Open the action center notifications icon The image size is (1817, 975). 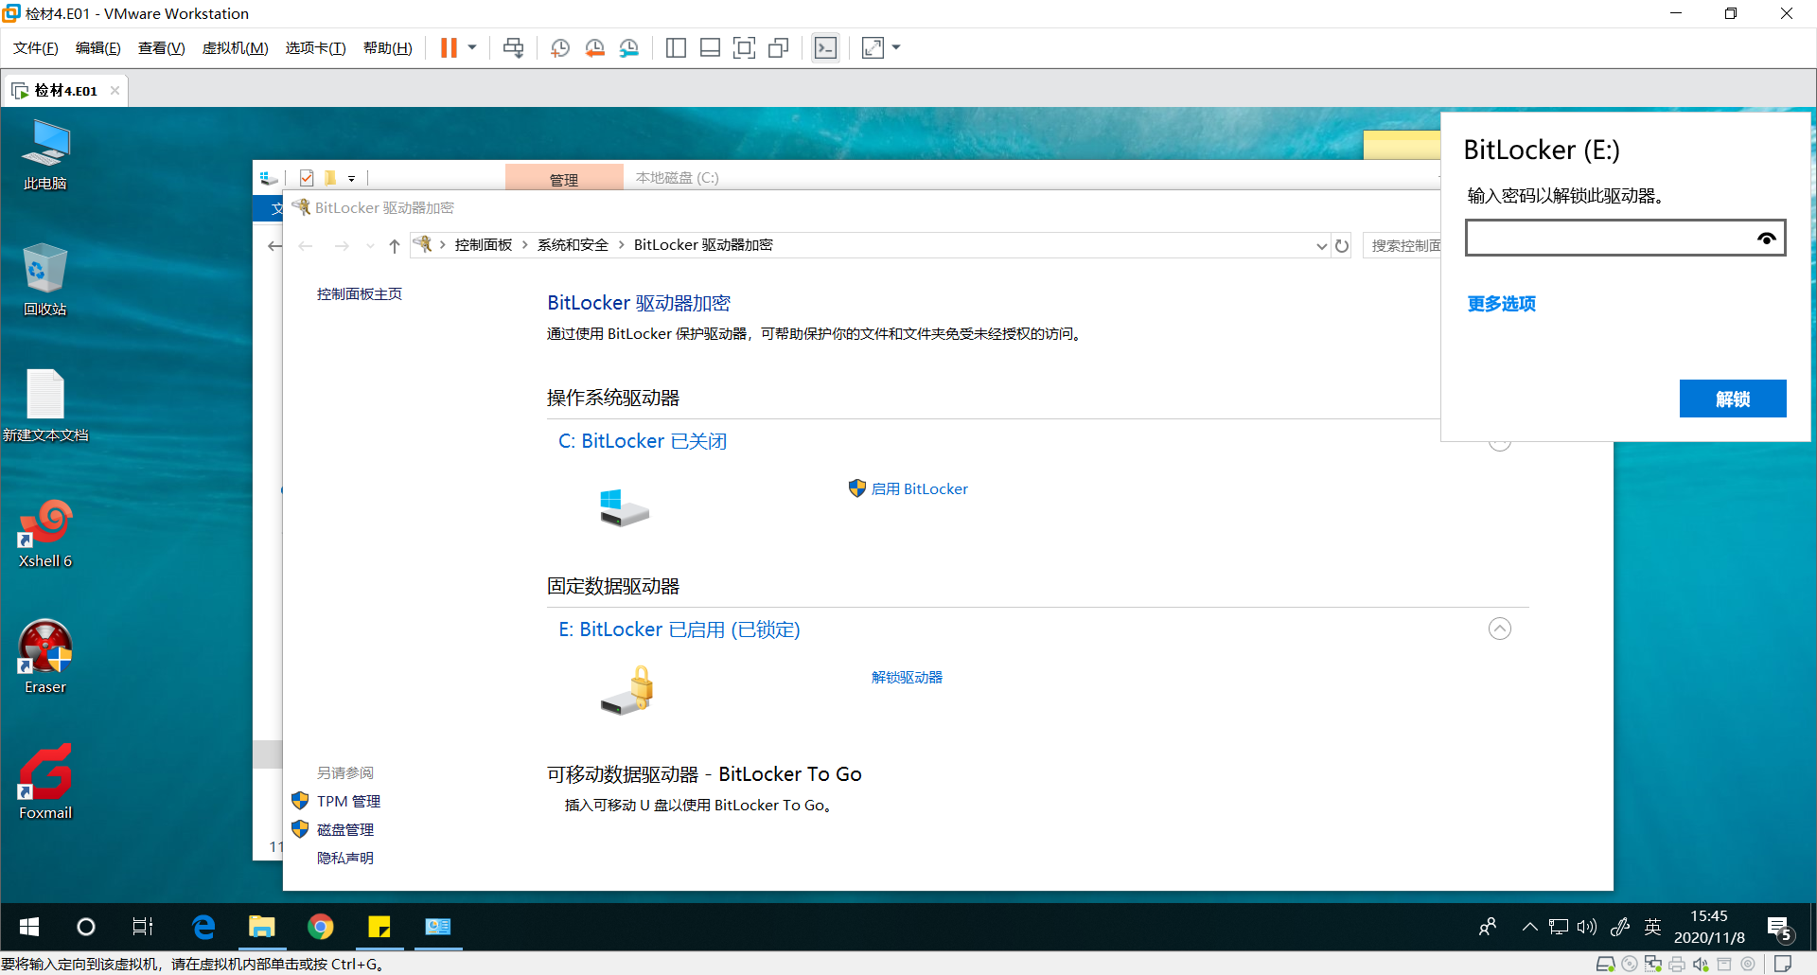coord(1780,929)
